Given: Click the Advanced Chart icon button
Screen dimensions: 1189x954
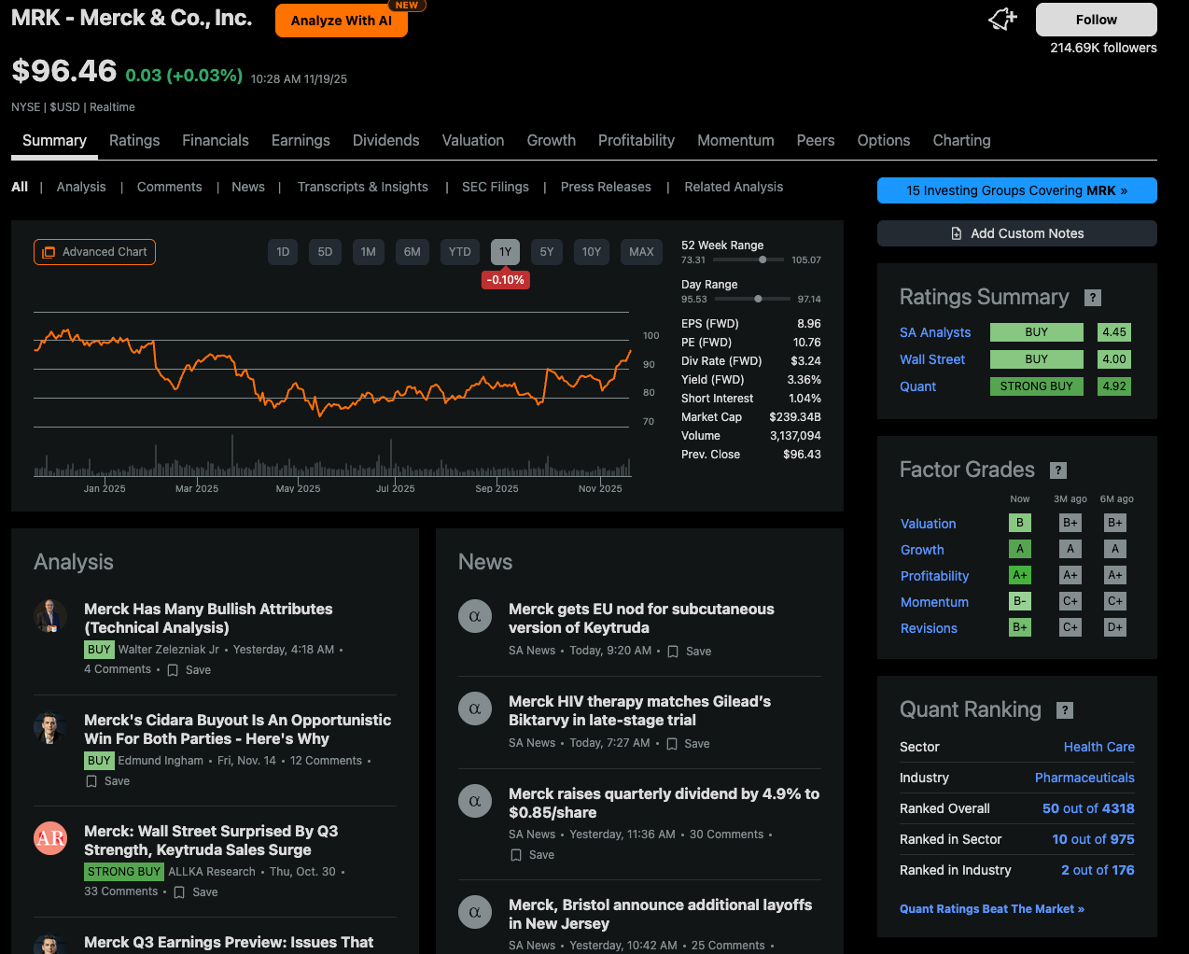Looking at the screenshot, I should [94, 252].
